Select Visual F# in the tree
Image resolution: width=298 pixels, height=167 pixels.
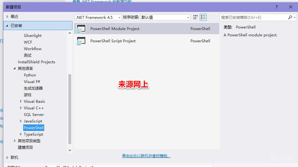(x=32, y=81)
